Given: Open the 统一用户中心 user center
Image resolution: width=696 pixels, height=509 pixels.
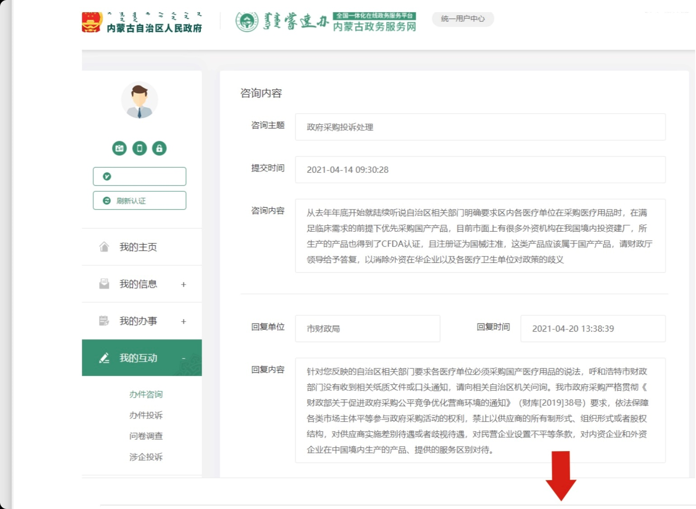Looking at the screenshot, I should (462, 19).
